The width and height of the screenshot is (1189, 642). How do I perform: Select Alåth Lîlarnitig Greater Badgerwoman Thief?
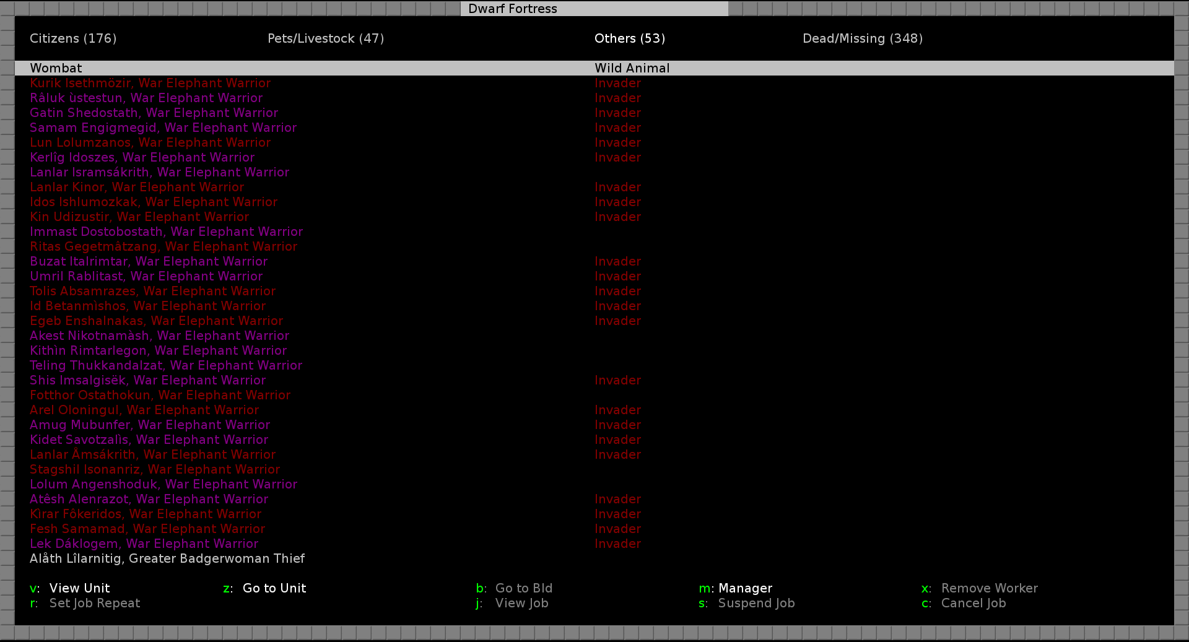click(x=167, y=558)
